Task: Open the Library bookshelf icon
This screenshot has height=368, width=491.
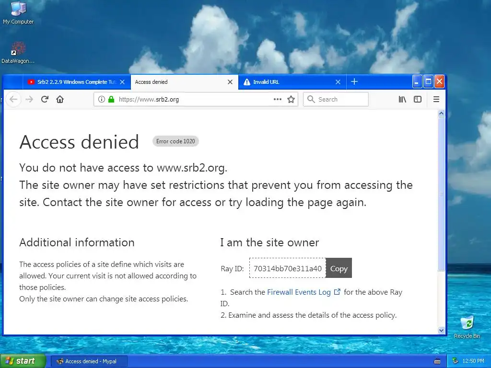Action: 402,99
